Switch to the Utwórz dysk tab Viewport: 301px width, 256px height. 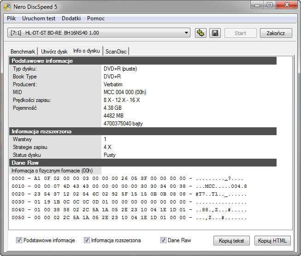pyautogui.click(x=54, y=52)
